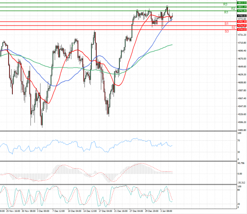This screenshot has height=214, width=247.
Task: Click the 4587.80 price axis value
Action: 242,91
